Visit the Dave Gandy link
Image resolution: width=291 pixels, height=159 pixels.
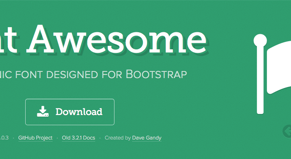click(147, 138)
